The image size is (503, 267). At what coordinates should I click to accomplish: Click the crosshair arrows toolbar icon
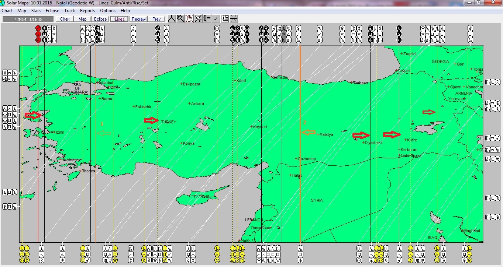(216, 19)
